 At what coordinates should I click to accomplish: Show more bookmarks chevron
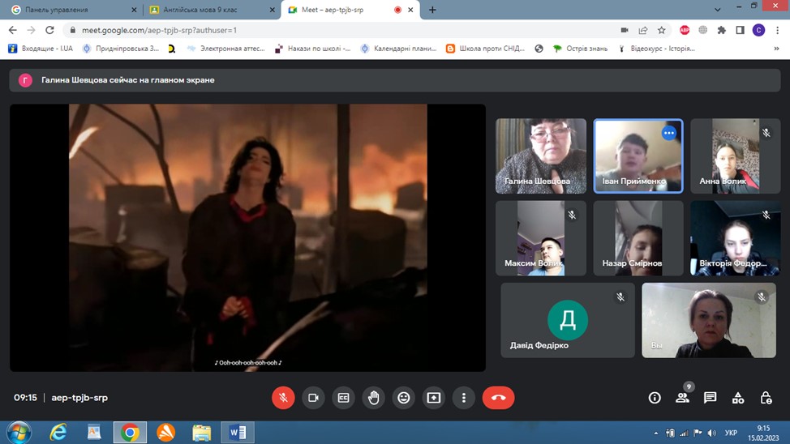[776, 49]
